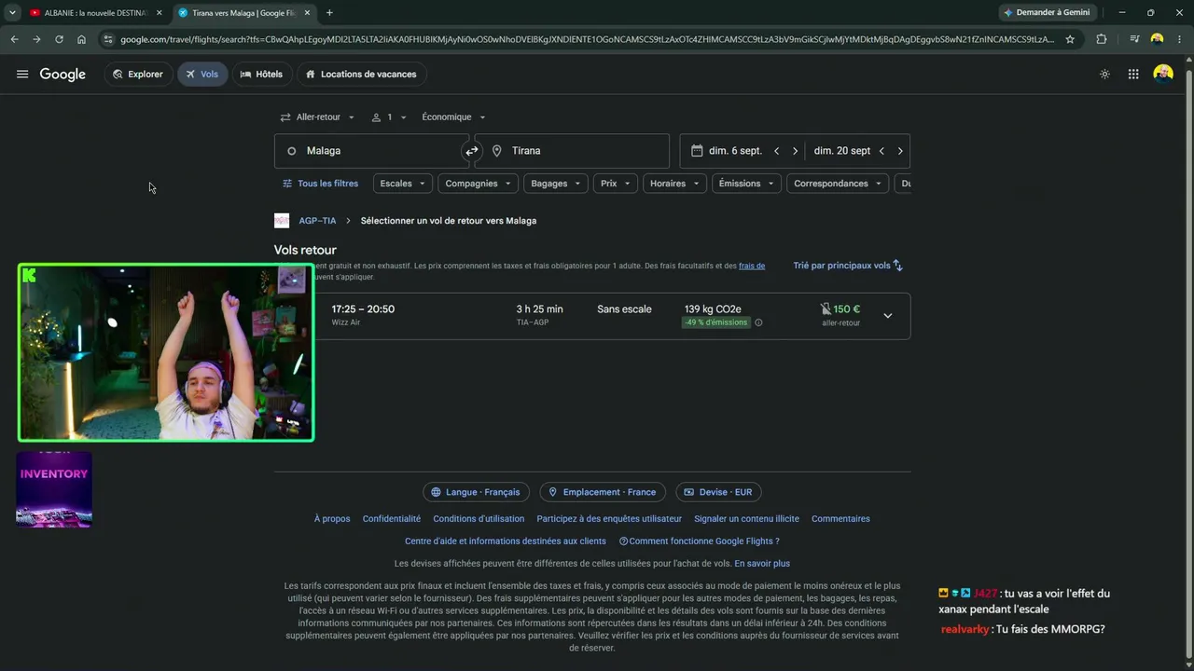The height and width of the screenshot is (671, 1194).
Task: Open the browser extensions menu
Action: pyautogui.click(x=1102, y=39)
